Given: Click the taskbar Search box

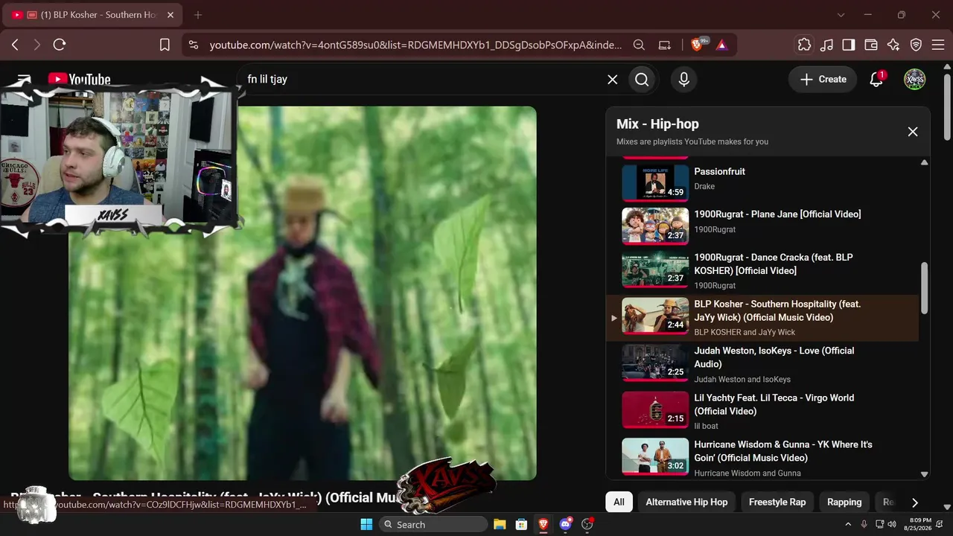Looking at the screenshot, I should click(433, 524).
